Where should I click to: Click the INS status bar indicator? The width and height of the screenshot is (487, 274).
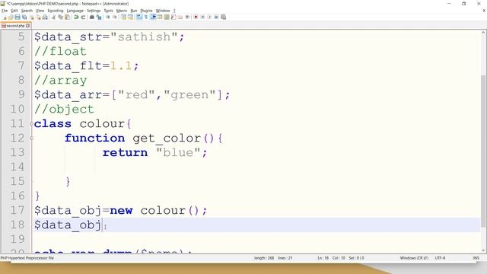point(476,258)
